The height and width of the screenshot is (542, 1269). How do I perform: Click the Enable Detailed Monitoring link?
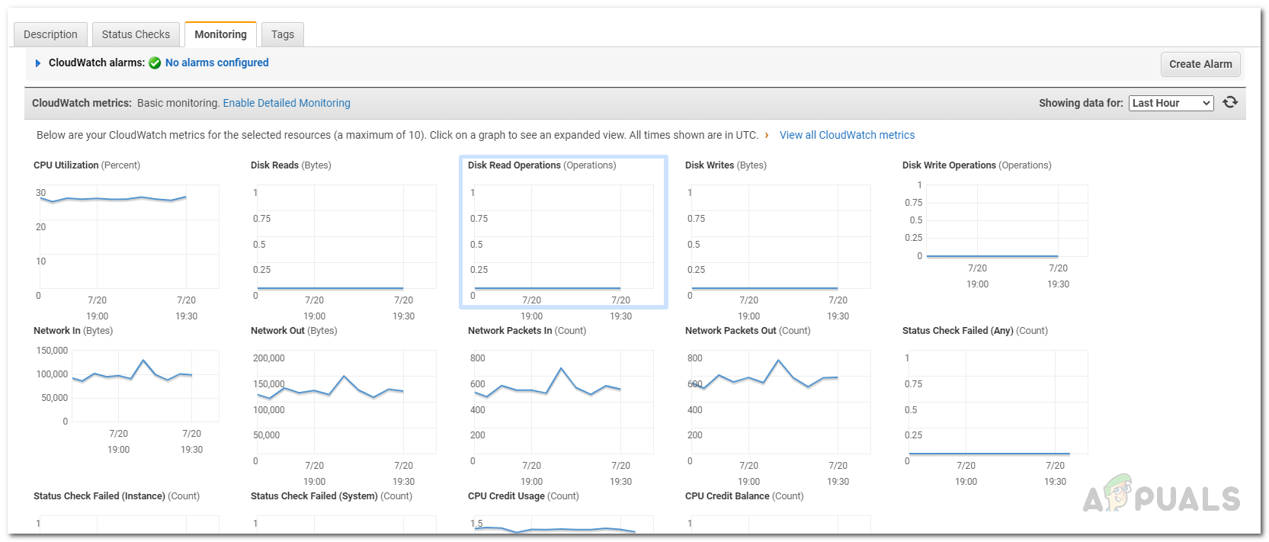(287, 103)
